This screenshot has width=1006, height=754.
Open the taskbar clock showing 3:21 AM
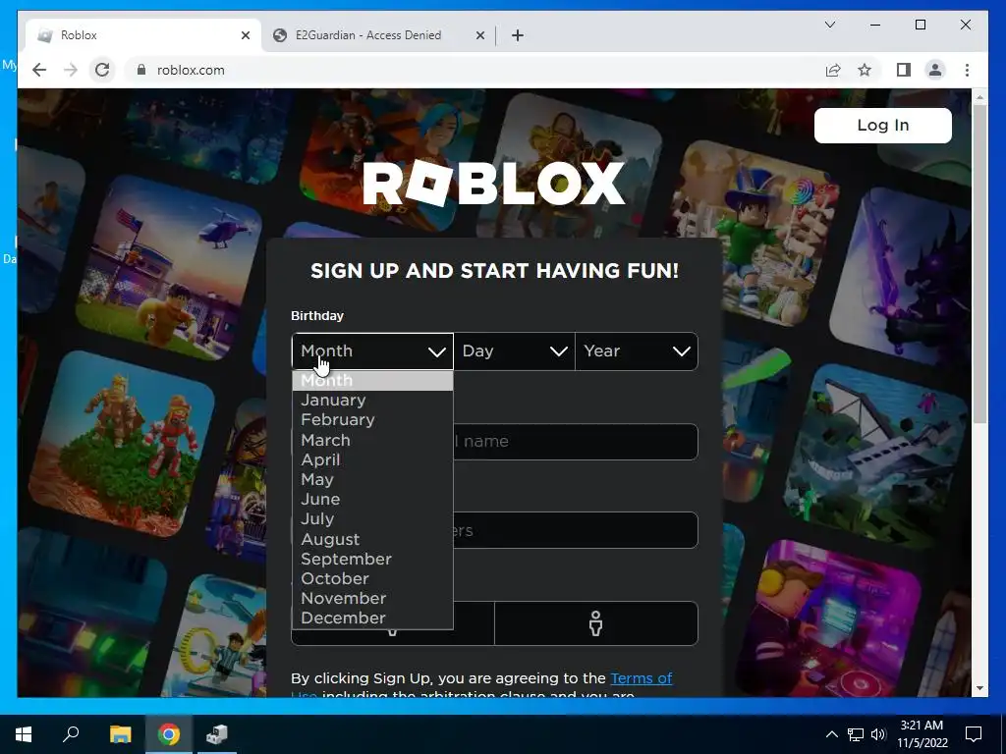[x=922, y=734]
